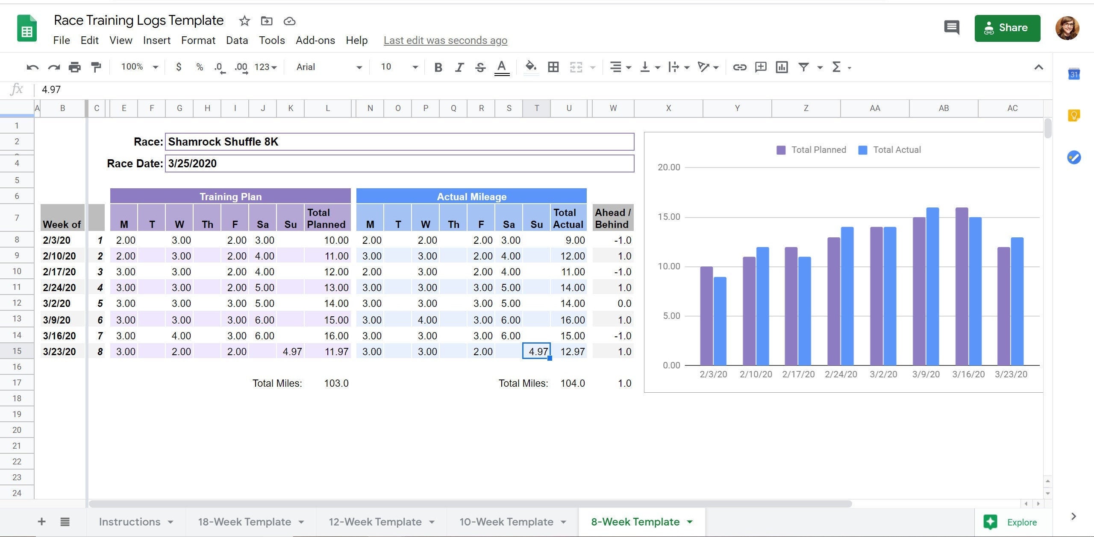Click the Insert chart icon
The image size is (1094, 537).
click(x=782, y=67)
